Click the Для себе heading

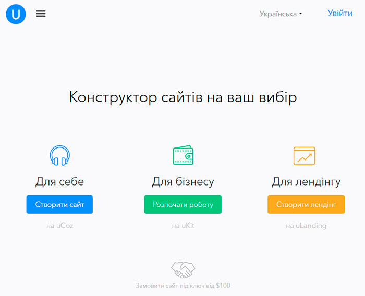[59, 181]
